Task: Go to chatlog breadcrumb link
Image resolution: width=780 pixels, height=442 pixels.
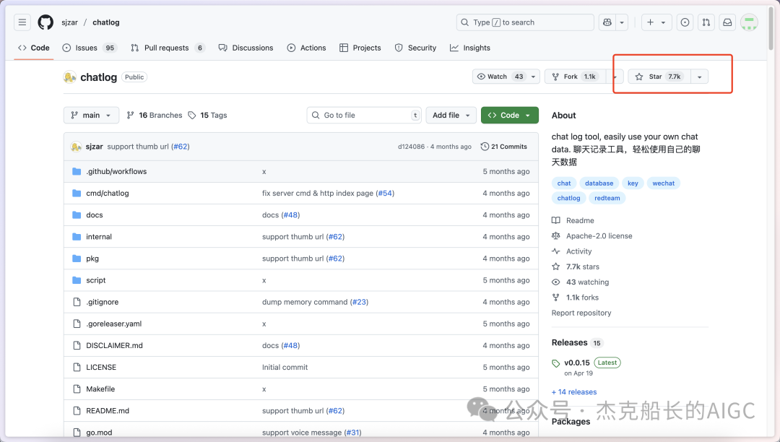Action: pyautogui.click(x=106, y=22)
